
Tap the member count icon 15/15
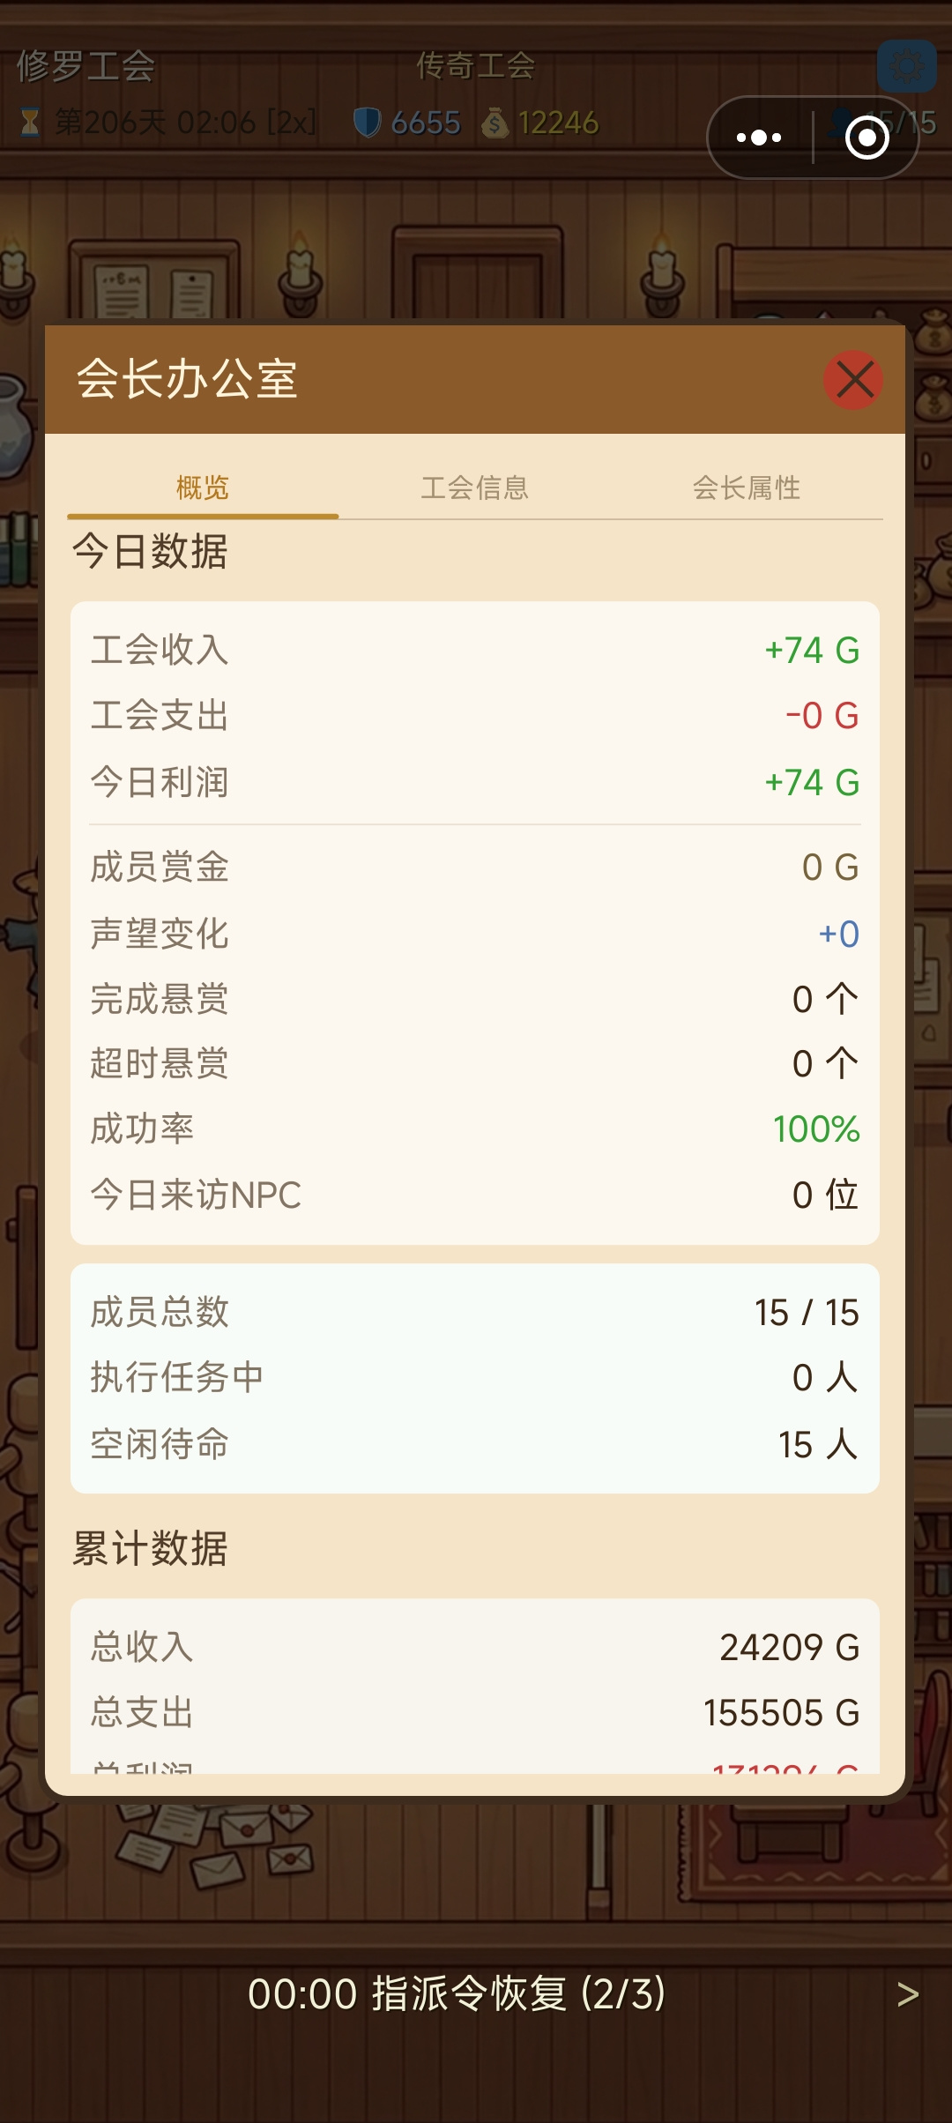coord(842,123)
